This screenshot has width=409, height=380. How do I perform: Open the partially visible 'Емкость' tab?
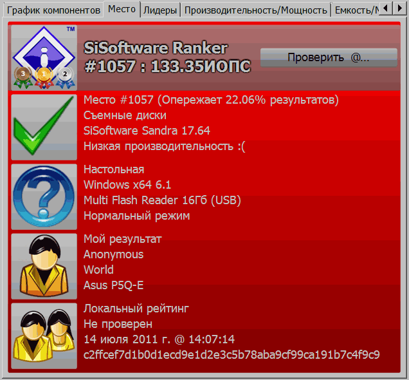352,10
